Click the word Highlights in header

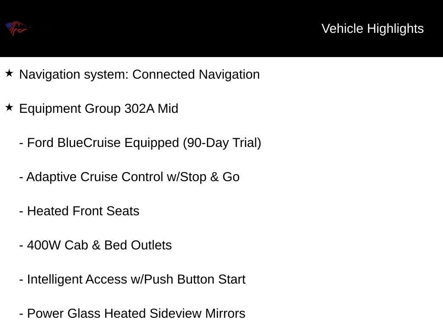[395, 29]
